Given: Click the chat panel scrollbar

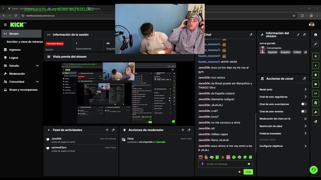Looking at the screenshot, I should click(256, 132).
